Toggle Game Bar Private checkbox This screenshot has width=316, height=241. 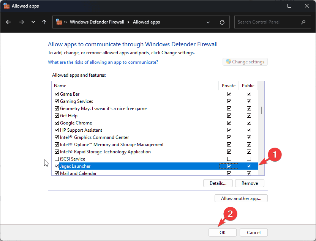229,94
